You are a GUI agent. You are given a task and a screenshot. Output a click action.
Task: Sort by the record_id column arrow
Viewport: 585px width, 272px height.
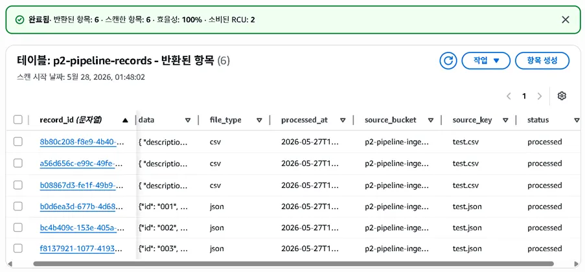click(x=125, y=120)
